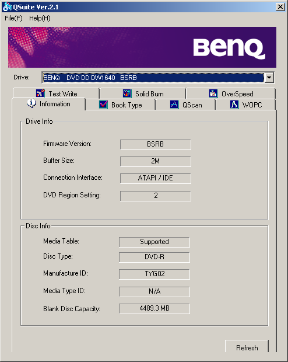Screen dimensions: 288x362
Task: Open the Help(H) menu
Action: pos(40,18)
